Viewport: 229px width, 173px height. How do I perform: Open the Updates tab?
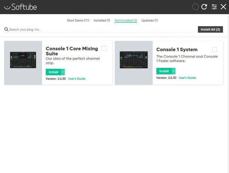(149, 21)
